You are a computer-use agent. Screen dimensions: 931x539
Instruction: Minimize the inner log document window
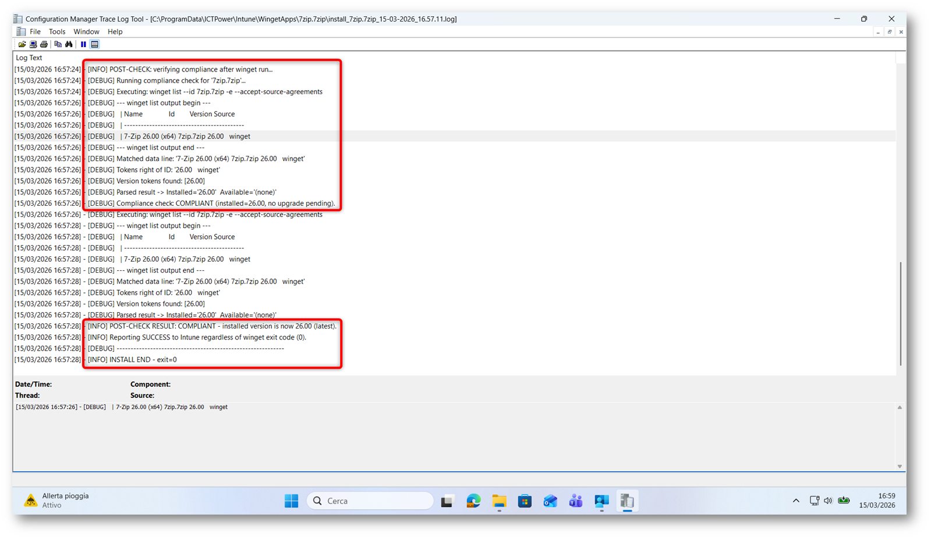[x=878, y=33]
